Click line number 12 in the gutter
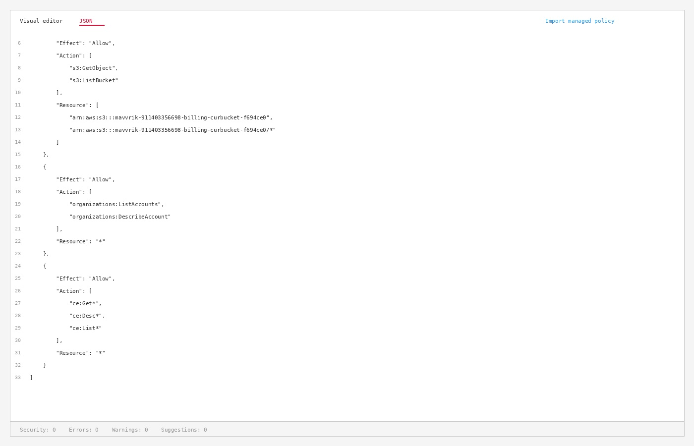Viewport: 694px width, 446px height. point(18,118)
